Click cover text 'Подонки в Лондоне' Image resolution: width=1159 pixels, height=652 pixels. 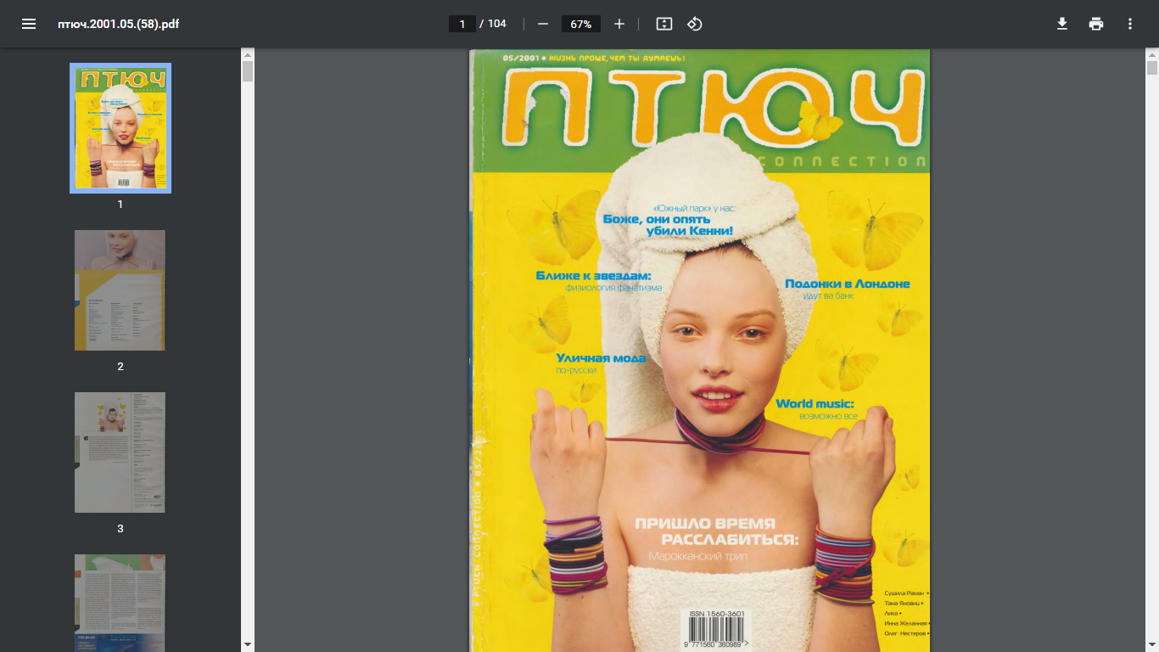(x=847, y=284)
